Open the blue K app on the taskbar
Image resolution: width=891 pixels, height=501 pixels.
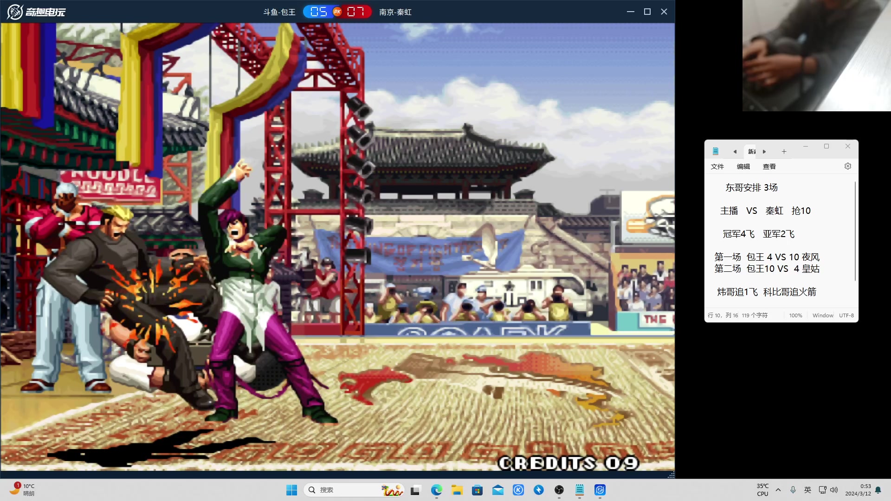coord(518,490)
